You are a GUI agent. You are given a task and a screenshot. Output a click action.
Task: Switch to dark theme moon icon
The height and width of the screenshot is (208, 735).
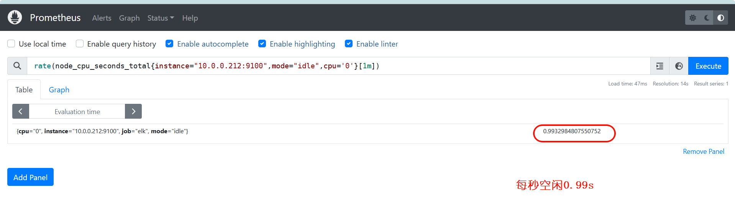[707, 18]
